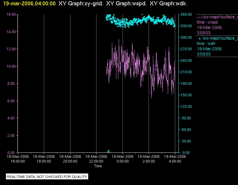Click the 19-Mar-2006 0:00:00 time label
This screenshot has width=238, height=185.
[123, 159]
